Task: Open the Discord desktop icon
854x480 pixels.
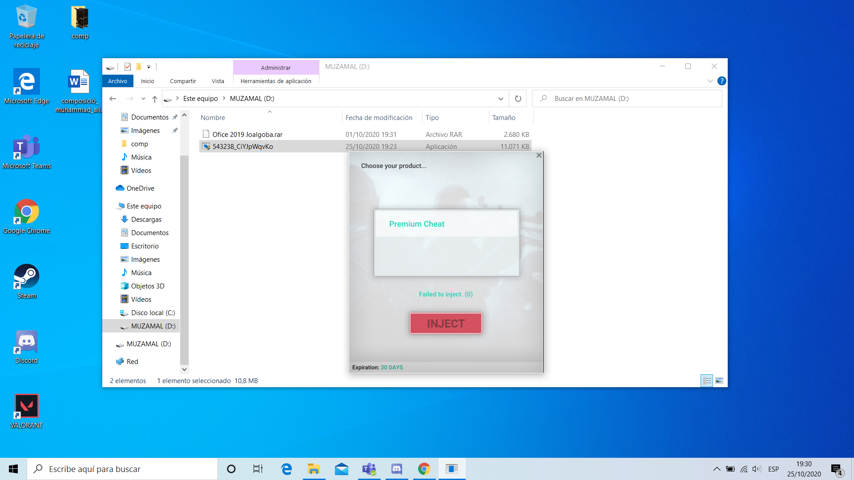Action: click(x=27, y=347)
